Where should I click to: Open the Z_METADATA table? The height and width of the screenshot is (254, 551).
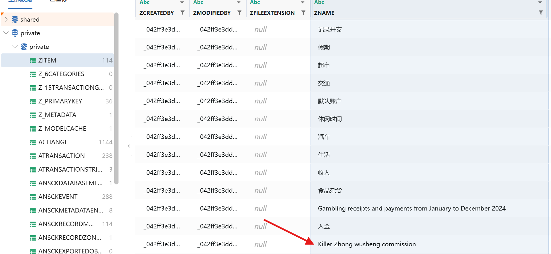click(58, 115)
